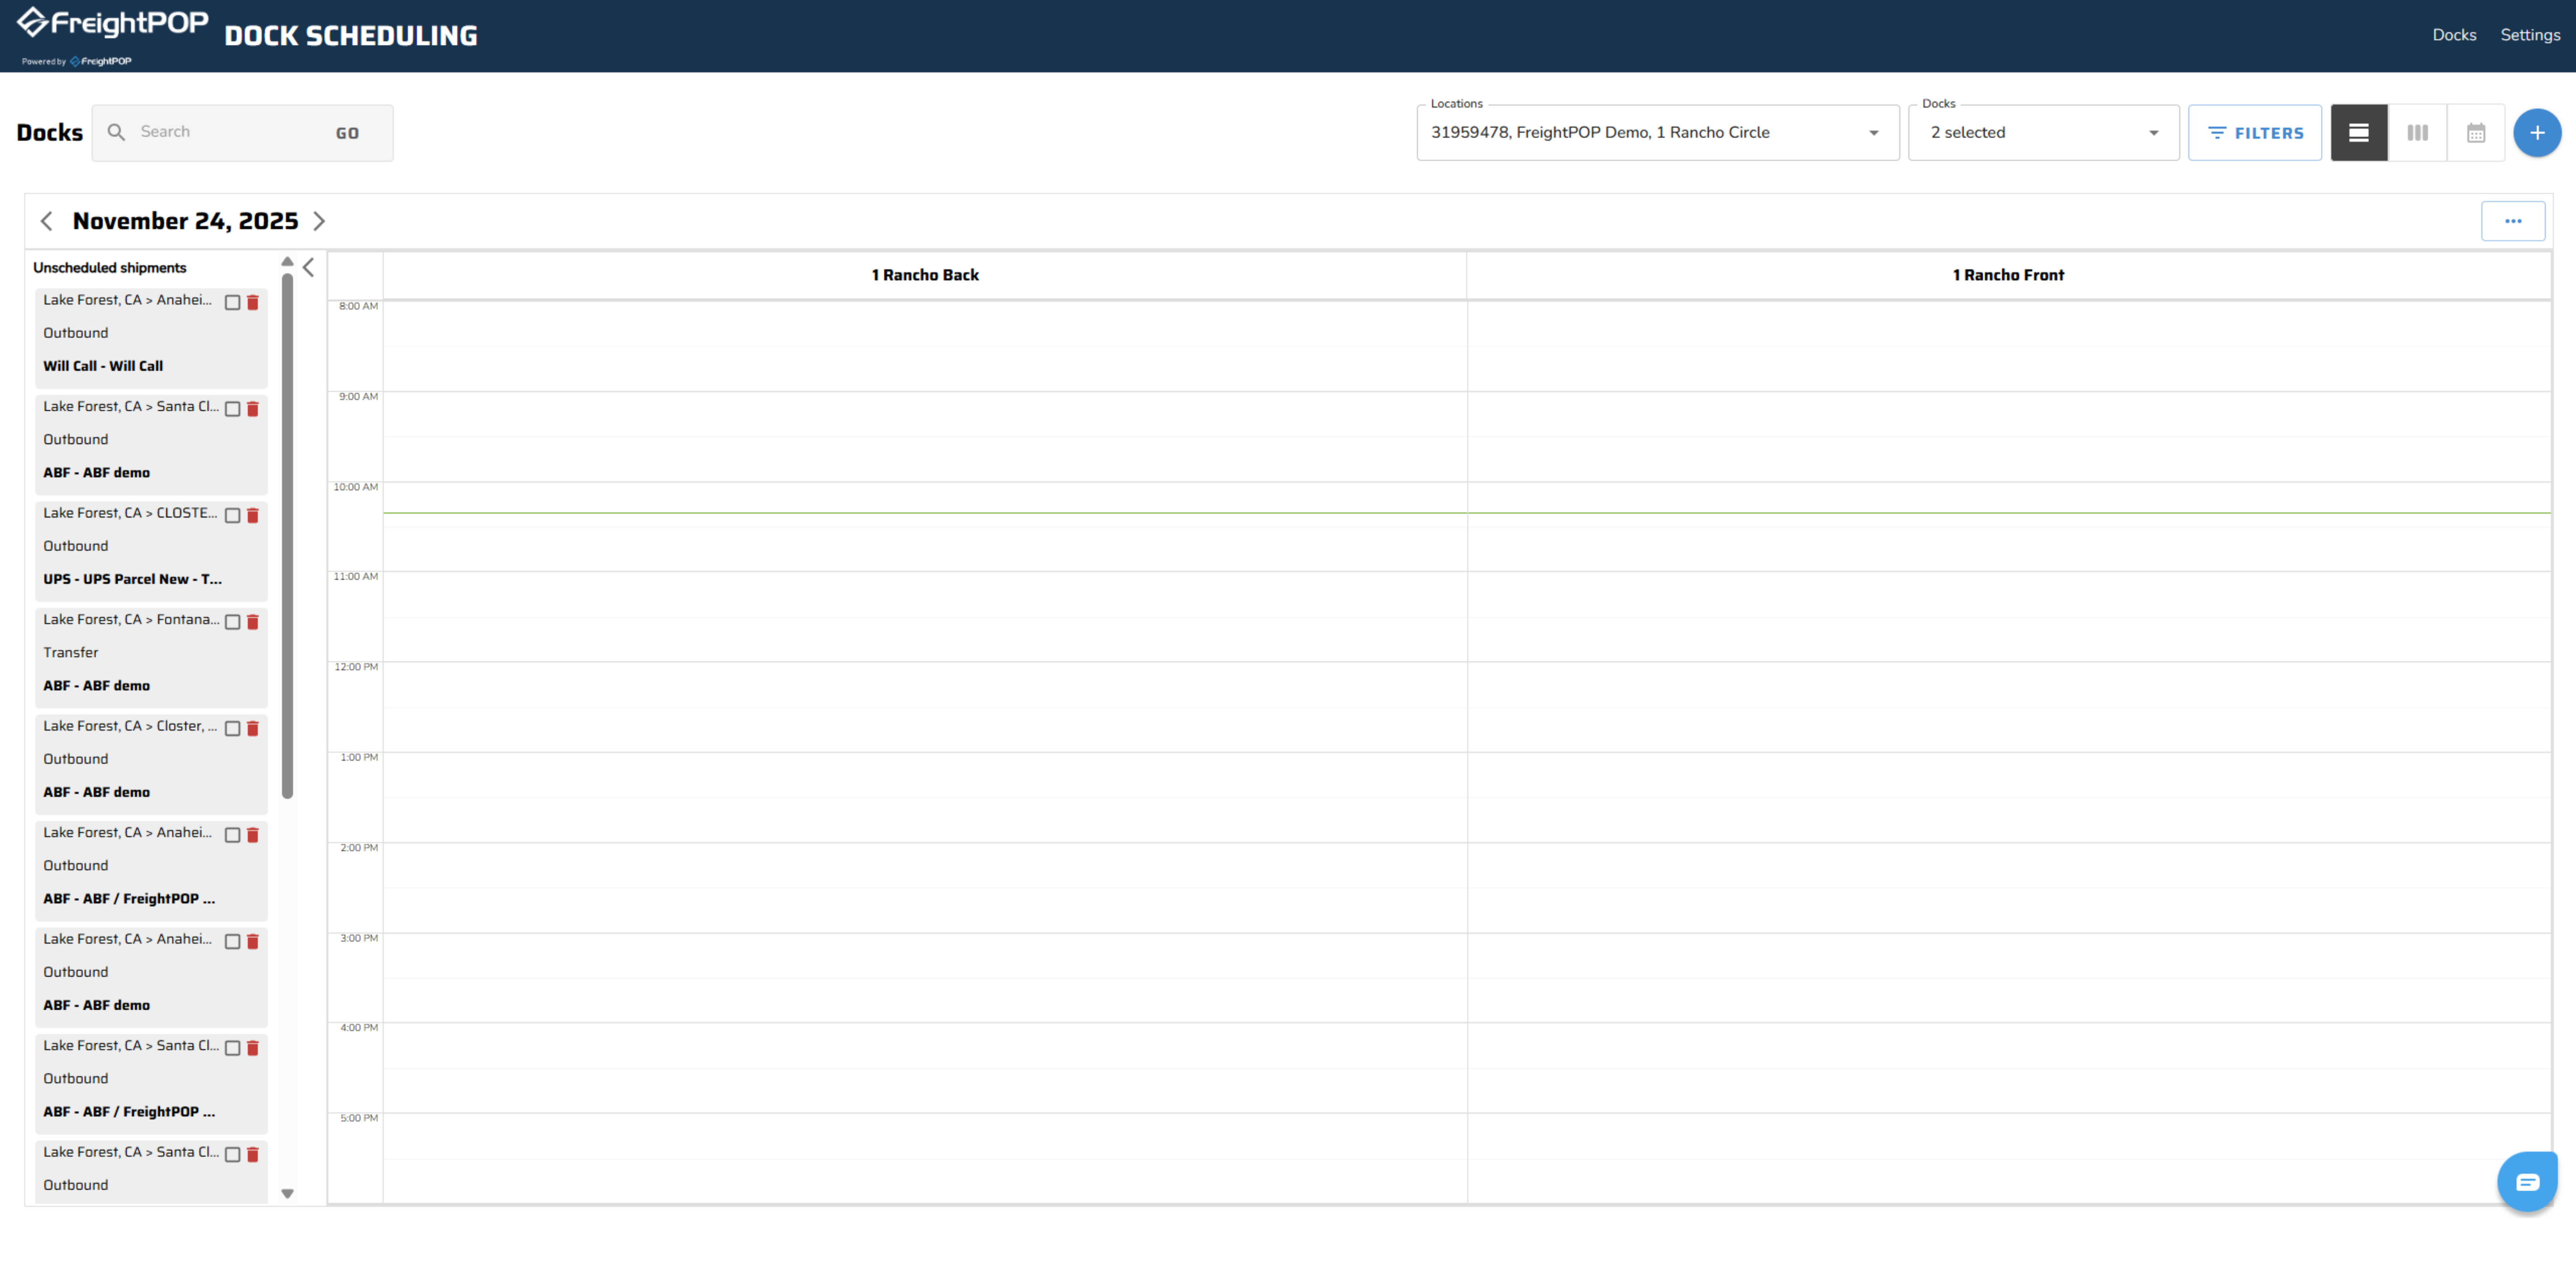
Task: Check Santa Cl... ABF / FreightPOP shipment
Action: 233,1048
